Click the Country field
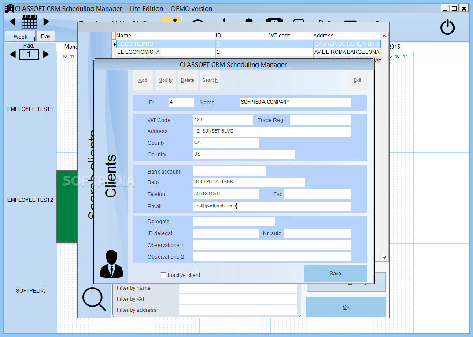Image resolution: width=473 pixels, height=337 pixels. click(244, 155)
